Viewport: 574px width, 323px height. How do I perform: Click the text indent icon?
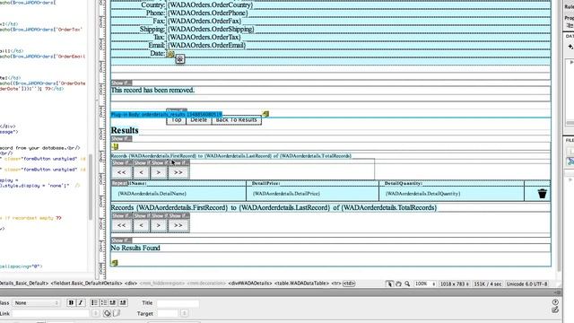123,302
